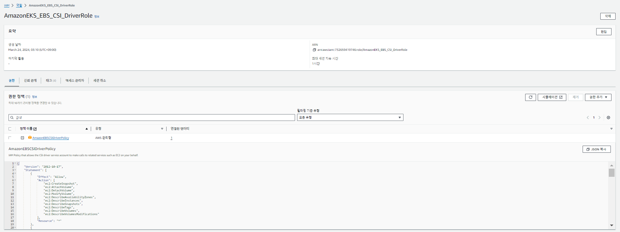The image size is (620, 232).
Task: Click the "ec2:AttachVolume" line in JSON
Action: pyautogui.click(x=59, y=187)
